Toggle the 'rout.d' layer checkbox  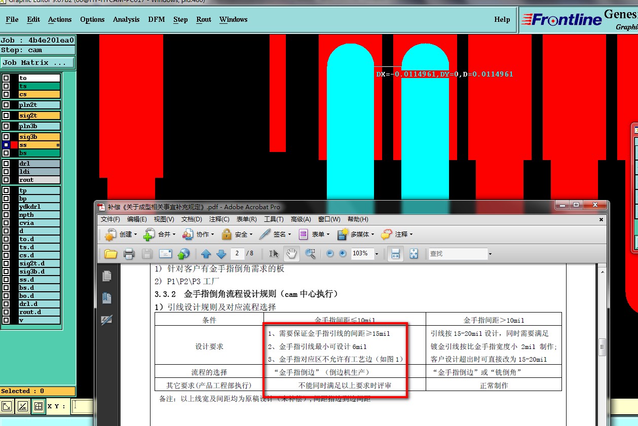tap(6, 312)
